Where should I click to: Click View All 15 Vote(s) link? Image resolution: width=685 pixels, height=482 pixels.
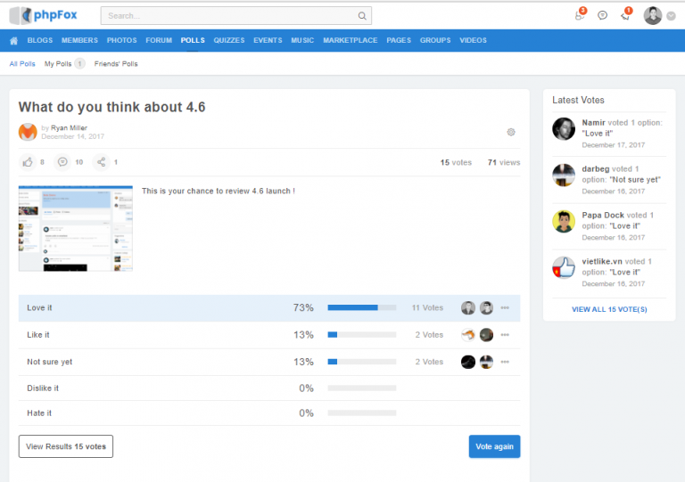[609, 309]
